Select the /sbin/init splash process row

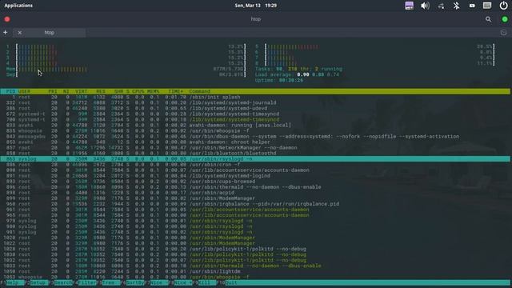click(255, 97)
